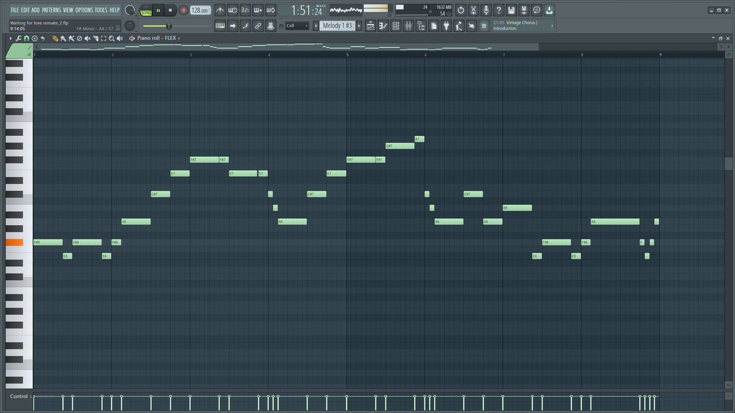Pause playback with the pause button
735x413 pixels.
[158, 10]
